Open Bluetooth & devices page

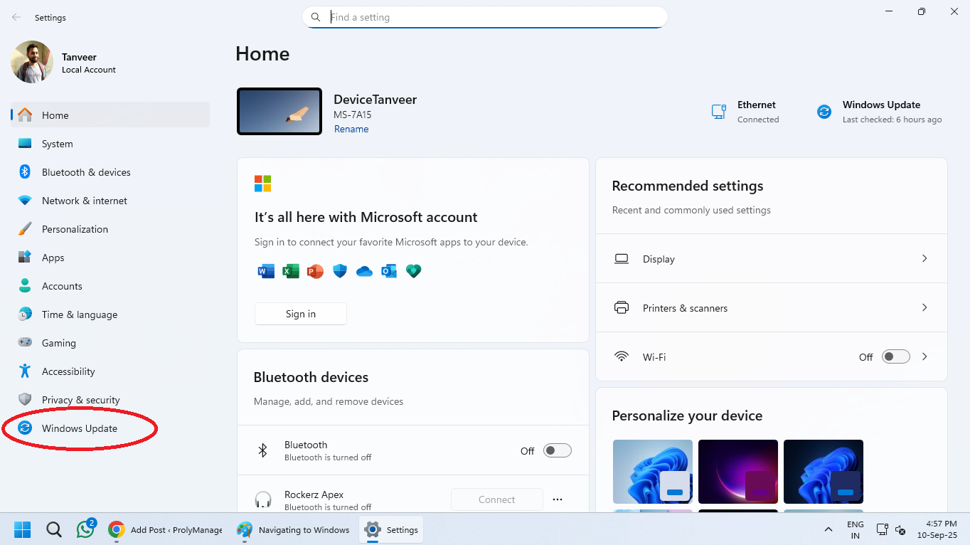[110, 172]
